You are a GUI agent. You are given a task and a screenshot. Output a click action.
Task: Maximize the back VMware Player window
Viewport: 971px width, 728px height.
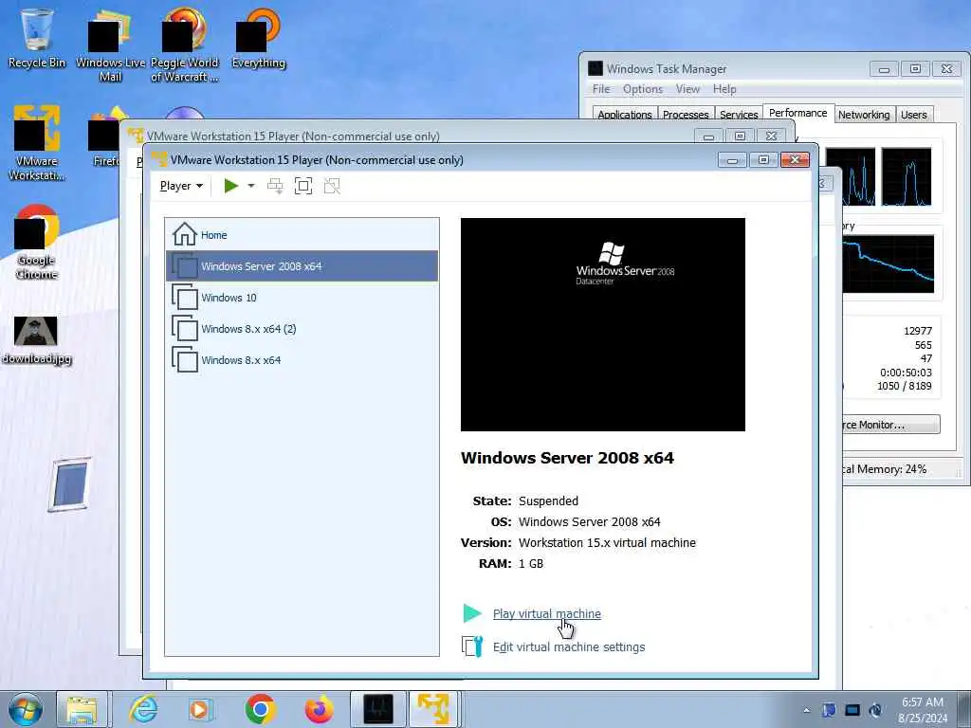pyautogui.click(x=740, y=136)
